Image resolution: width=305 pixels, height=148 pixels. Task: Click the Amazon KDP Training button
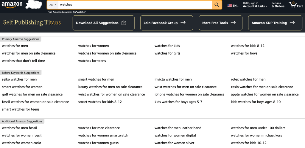275,23
